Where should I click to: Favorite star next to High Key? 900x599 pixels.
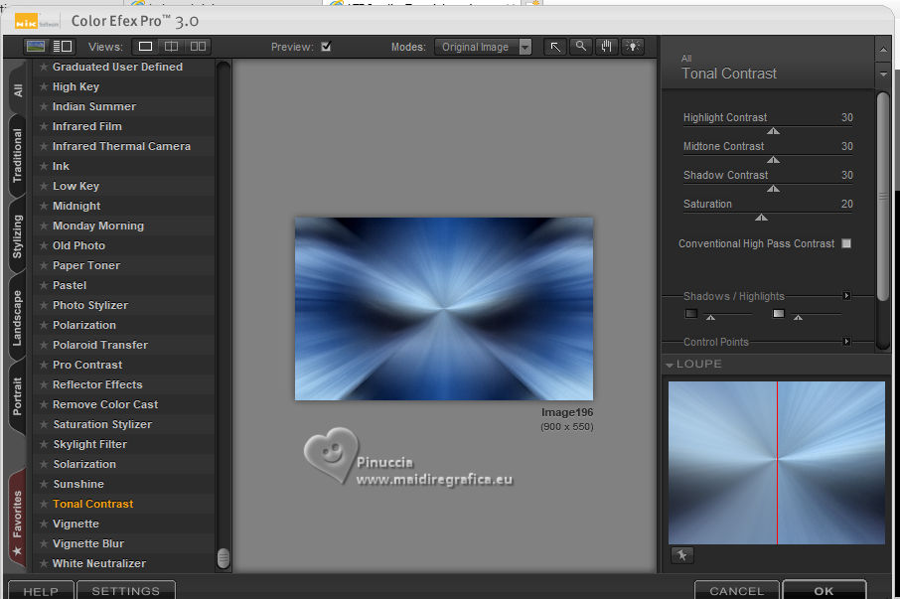click(x=44, y=86)
